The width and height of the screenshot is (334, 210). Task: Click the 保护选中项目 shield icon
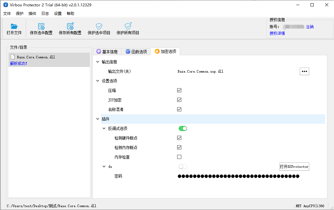99,26
